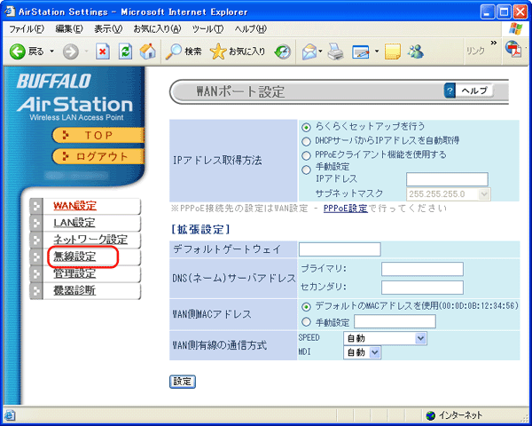Open the 表示(V) menu
The height and width of the screenshot is (426, 532).
(108, 29)
